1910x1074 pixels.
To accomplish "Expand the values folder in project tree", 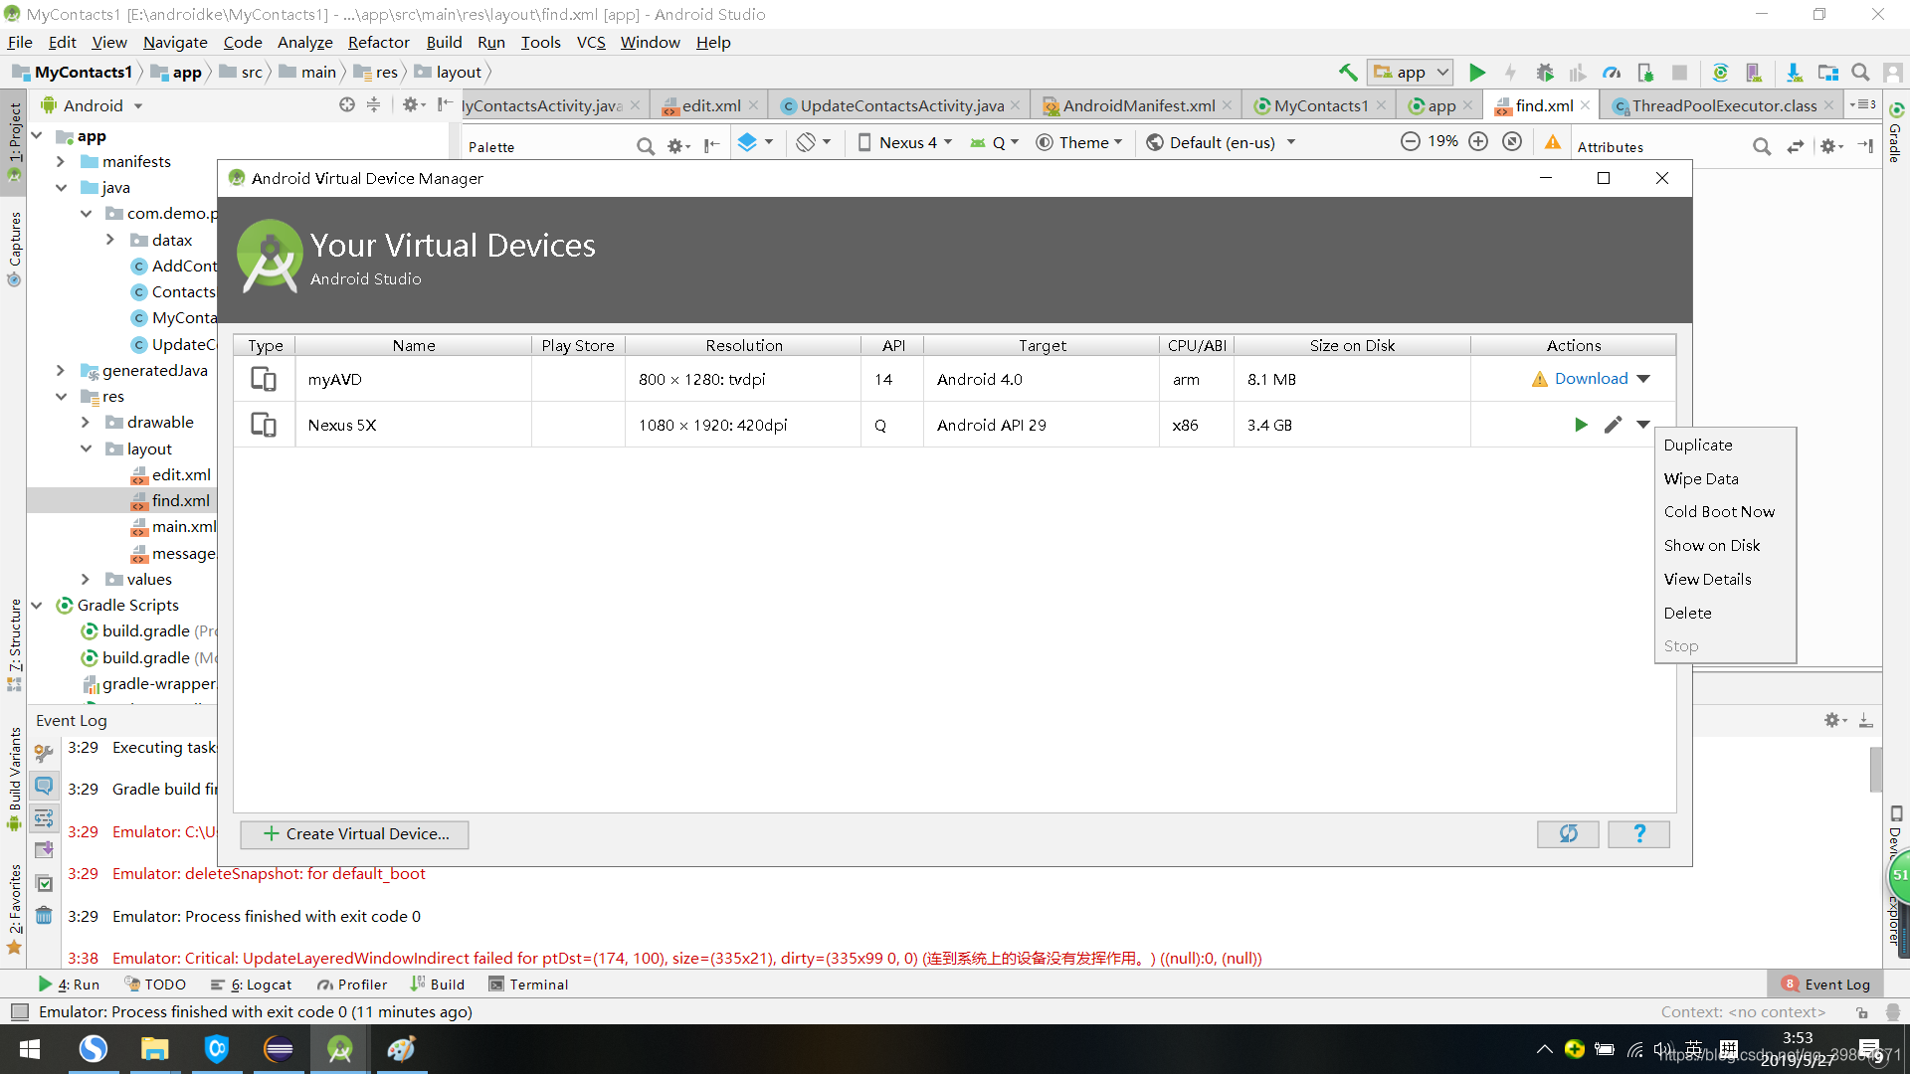I will (x=86, y=579).
